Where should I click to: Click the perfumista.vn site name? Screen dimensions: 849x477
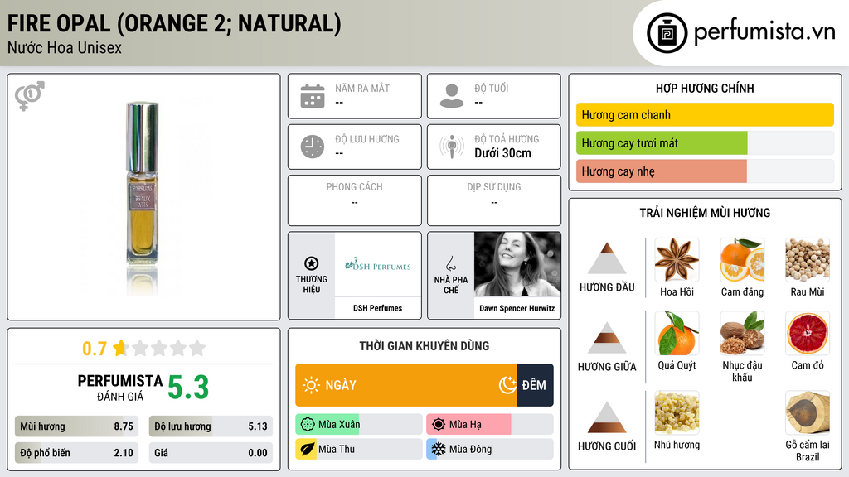point(764,31)
